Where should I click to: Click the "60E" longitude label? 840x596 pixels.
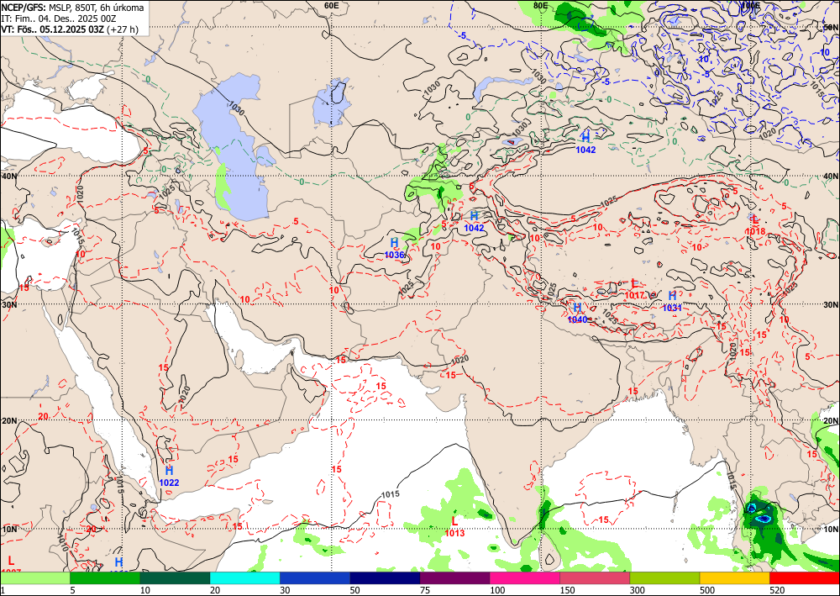point(332,5)
